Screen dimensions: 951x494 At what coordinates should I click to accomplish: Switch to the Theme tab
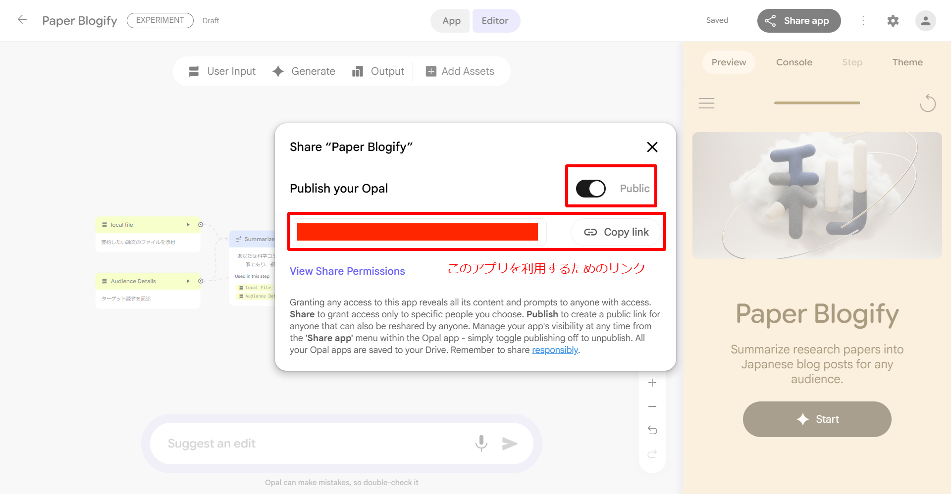pos(907,62)
